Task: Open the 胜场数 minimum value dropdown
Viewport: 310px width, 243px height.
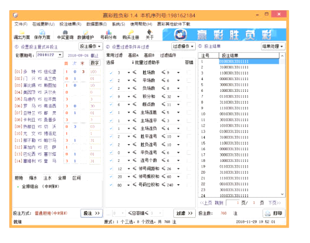Action: click(x=129, y=73)
